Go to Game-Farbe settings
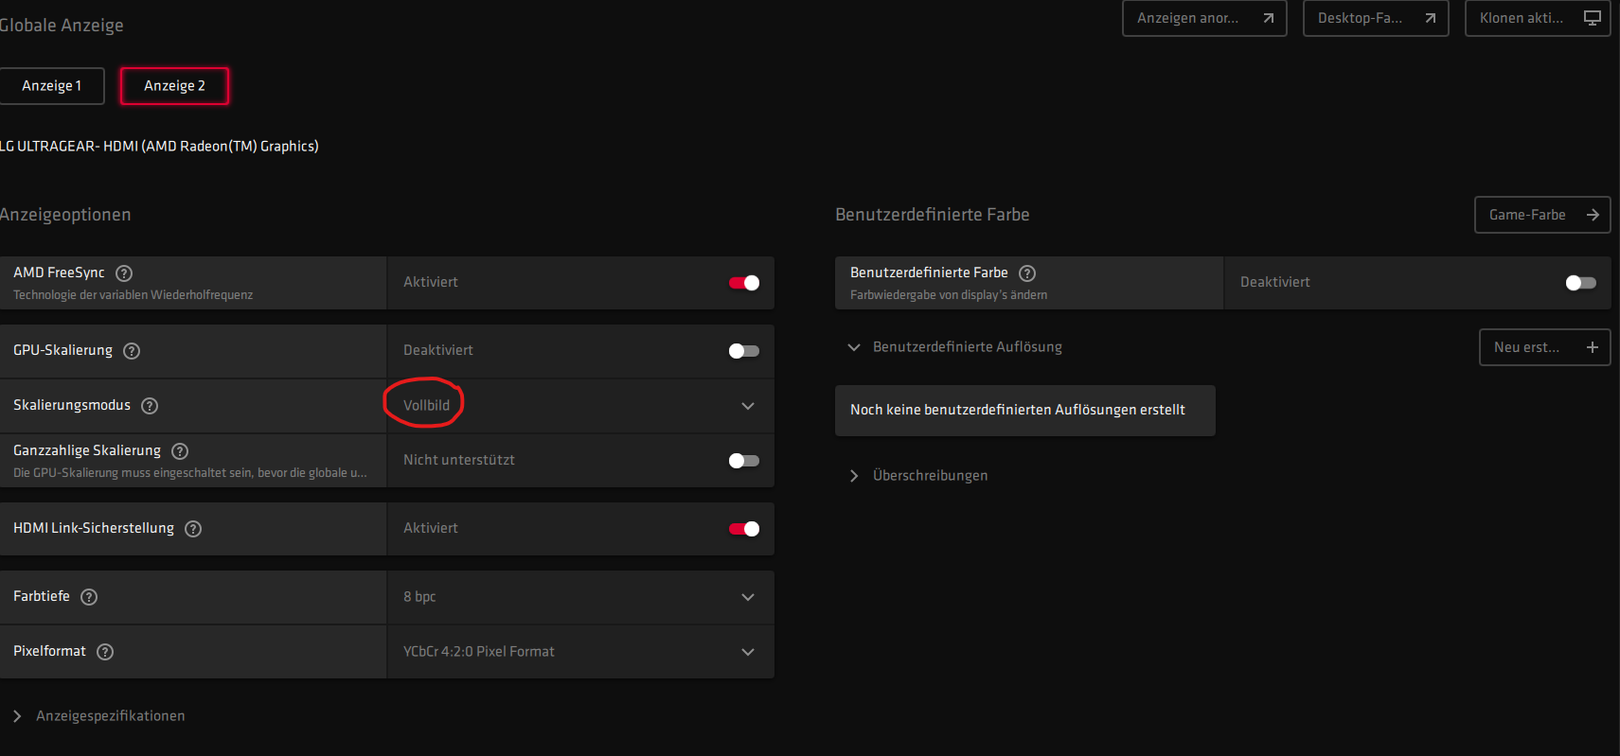This screenshot has height=756, width=1620. tap(1542, 215)
